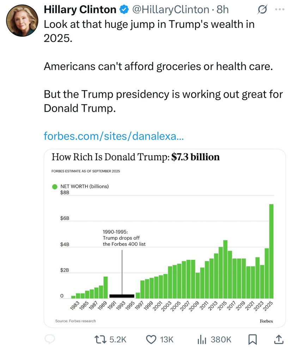Click the 8h tweet timestamp
Viewport: 292px width, 353px height.
pyautogui.click(x=223, y=10)
